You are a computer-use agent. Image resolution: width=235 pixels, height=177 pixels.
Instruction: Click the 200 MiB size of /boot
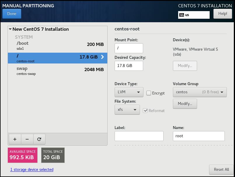95,44
